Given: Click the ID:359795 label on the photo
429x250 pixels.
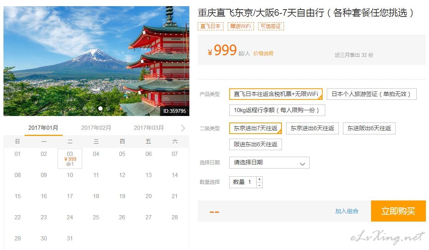Looking at the screenshot, I should [174, 111].
